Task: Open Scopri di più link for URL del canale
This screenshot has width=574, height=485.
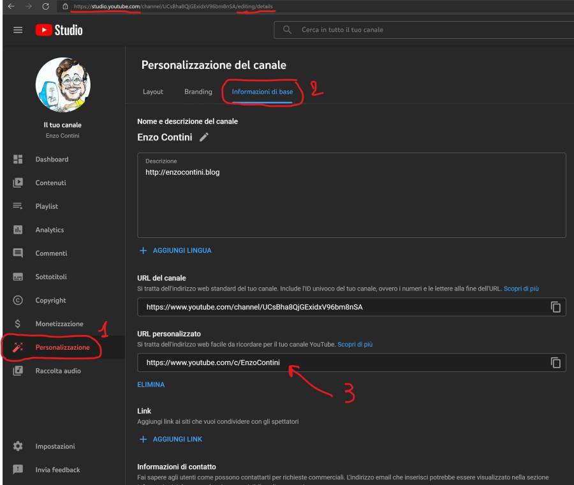Action: pos(521,288)
